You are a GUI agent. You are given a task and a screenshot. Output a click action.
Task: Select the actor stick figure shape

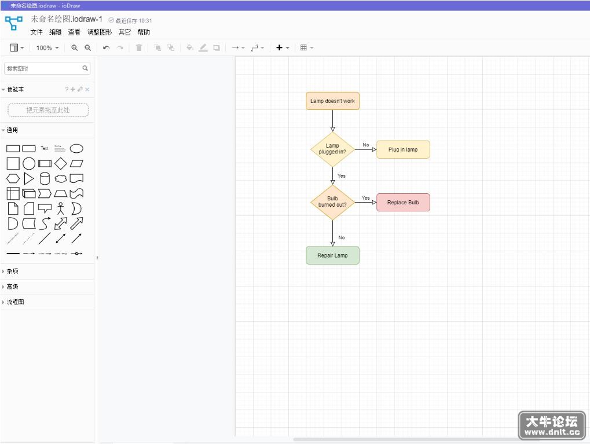coord(61,208)
